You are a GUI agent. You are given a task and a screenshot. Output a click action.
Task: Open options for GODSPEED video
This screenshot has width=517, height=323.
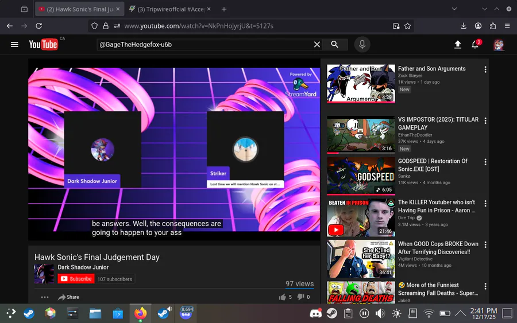485,162
